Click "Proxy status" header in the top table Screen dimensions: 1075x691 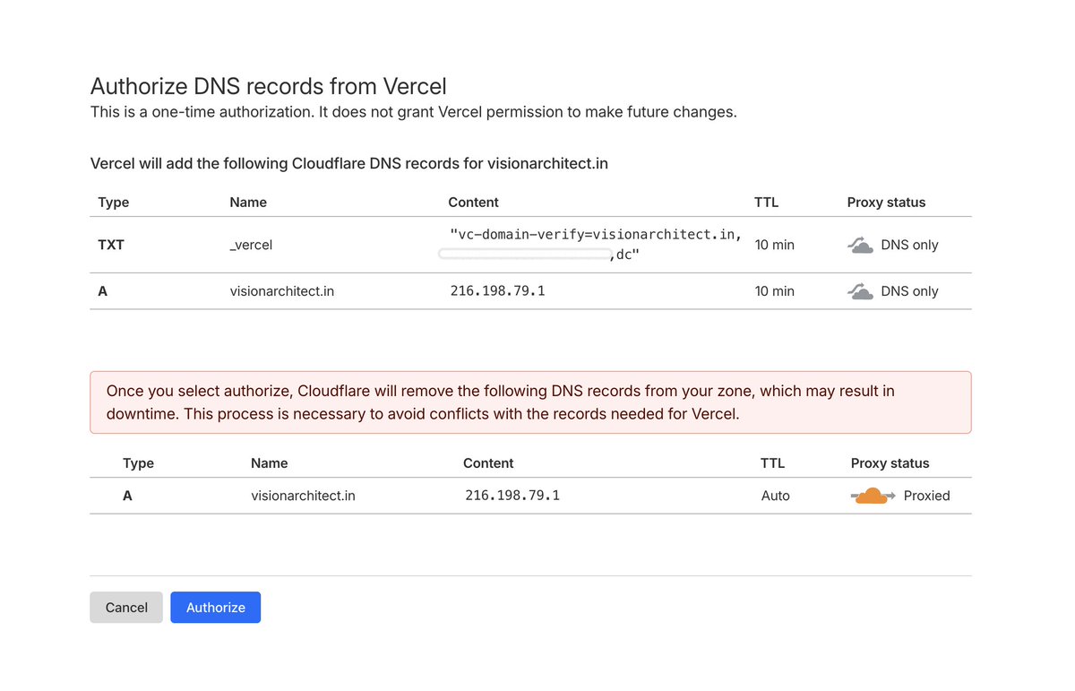(886, 203)
